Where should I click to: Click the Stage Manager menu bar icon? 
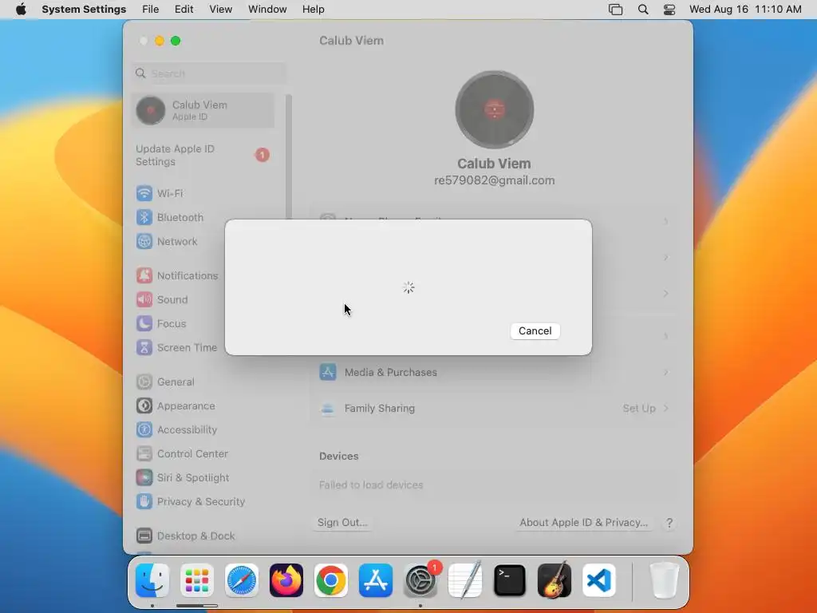tap(615, 10)
